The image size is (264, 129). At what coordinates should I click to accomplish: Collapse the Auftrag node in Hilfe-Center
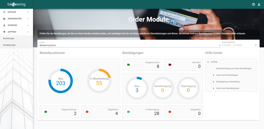click(208, 62)
